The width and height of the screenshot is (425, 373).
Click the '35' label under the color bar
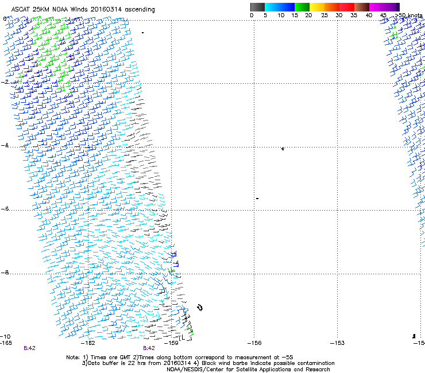354,15
